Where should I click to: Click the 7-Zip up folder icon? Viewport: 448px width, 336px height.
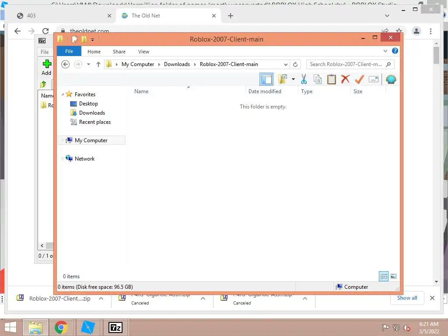[x=43, y=84]
